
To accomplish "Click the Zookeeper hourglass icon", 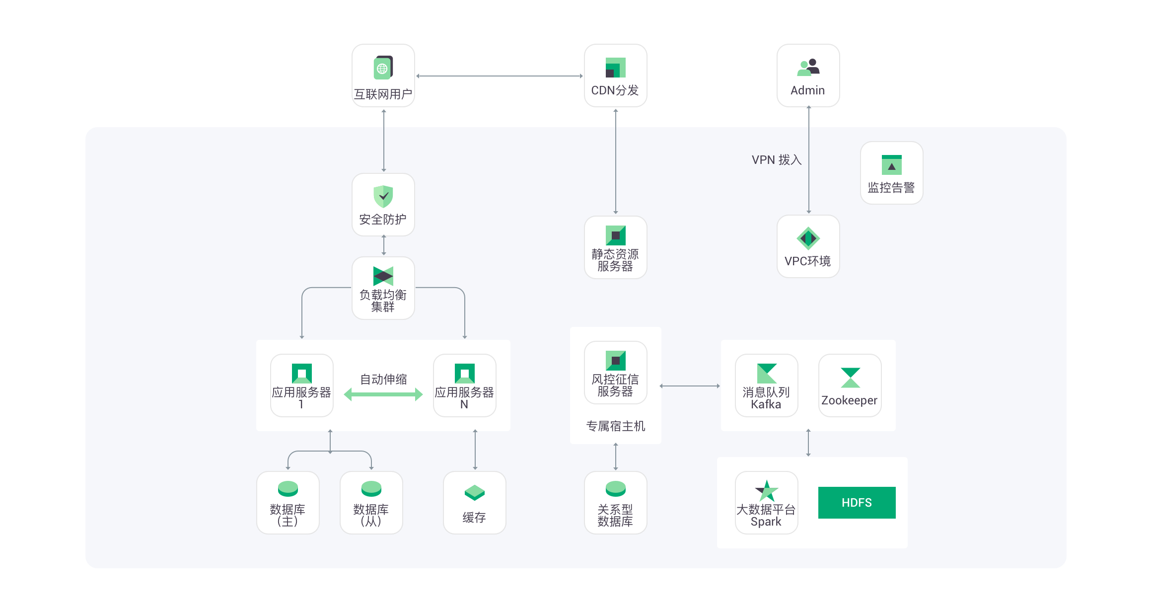I will coord(850,378).
